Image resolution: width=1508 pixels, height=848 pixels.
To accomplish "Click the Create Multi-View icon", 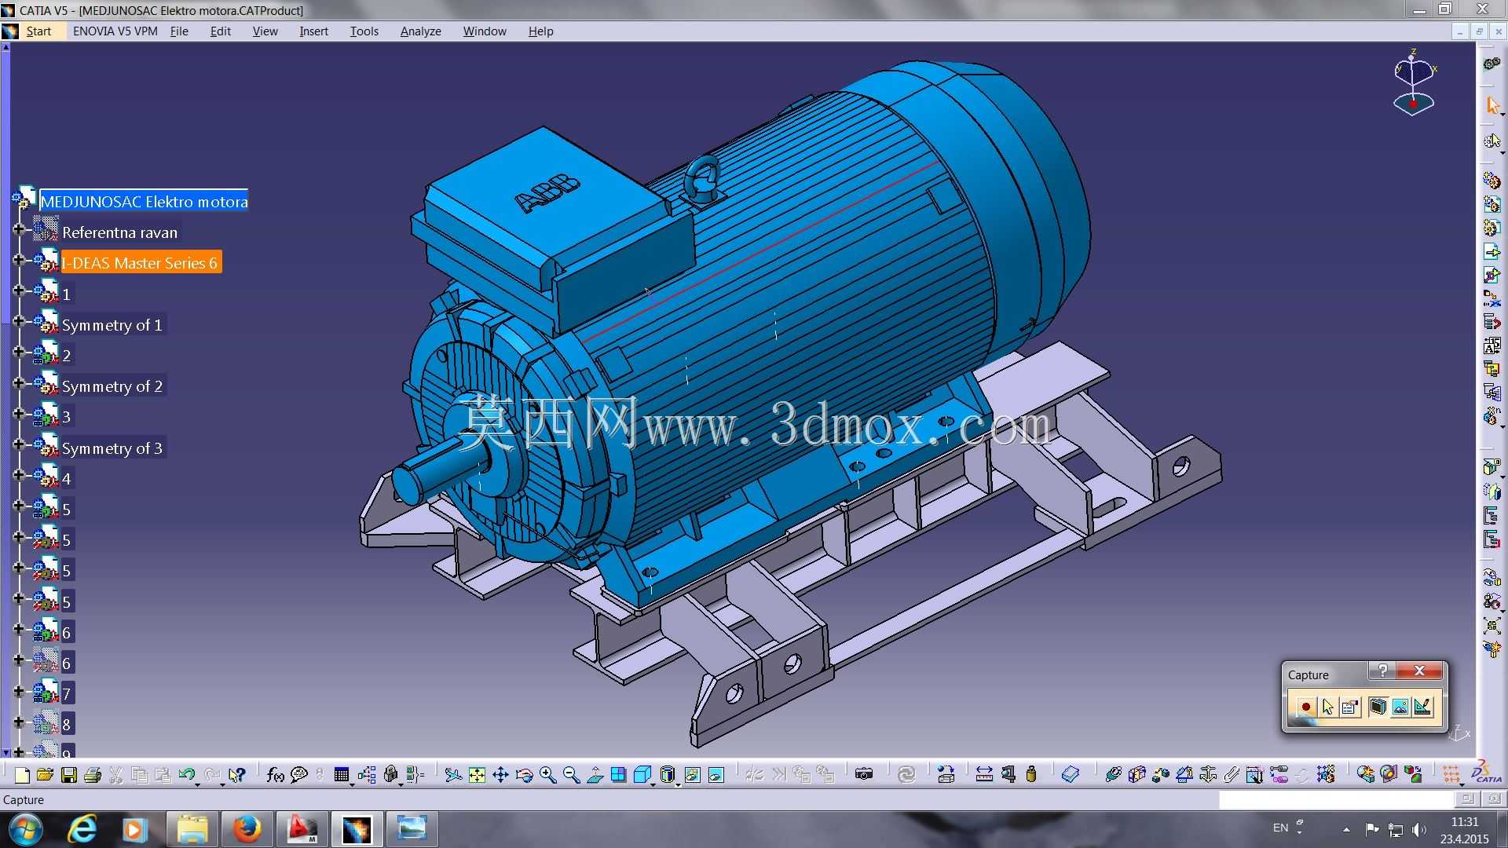I will click(618, 775).
